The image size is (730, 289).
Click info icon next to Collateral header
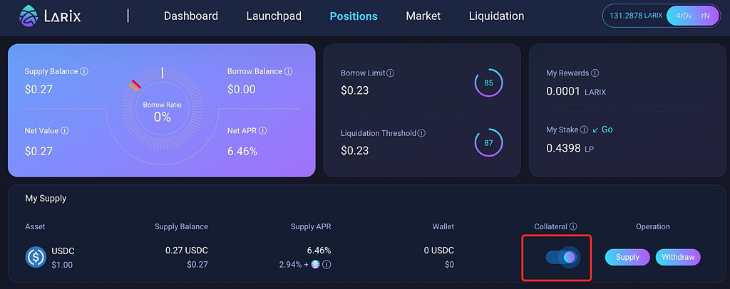click(x=573, y=227)
